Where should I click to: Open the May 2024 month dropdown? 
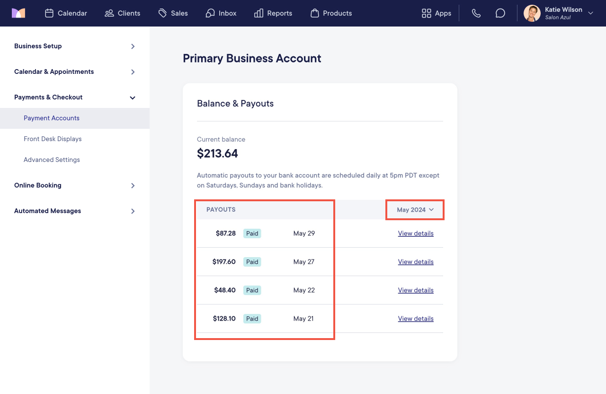coord(415,210)
